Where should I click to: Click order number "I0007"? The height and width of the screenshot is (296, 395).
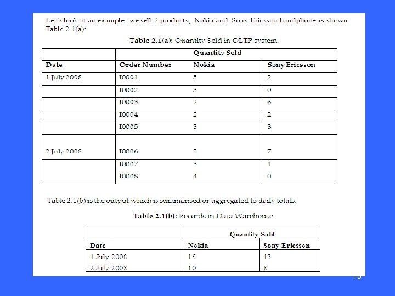[x=128, y=164]
